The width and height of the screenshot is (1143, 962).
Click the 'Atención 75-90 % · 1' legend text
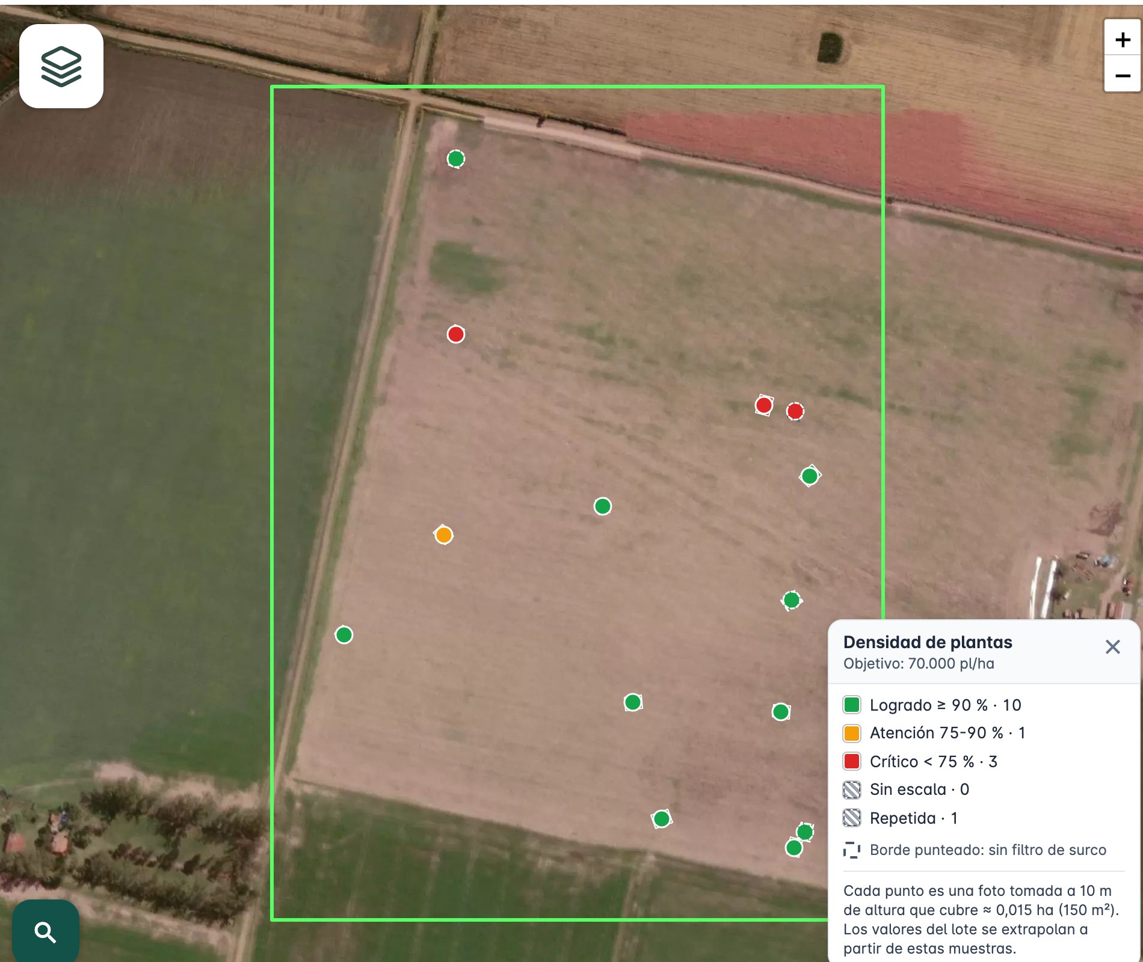(947, 733)
